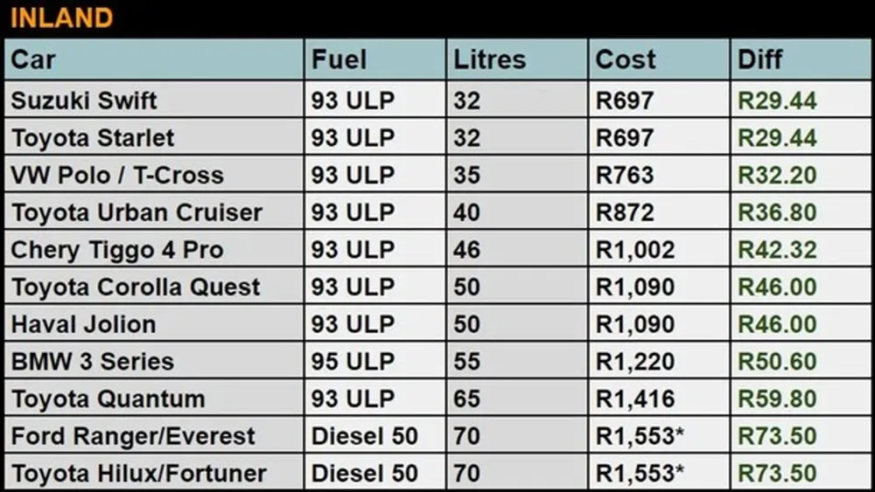Screen dimensions: 875x492
Task: Click the Car column header
Action: pos(153,59)
